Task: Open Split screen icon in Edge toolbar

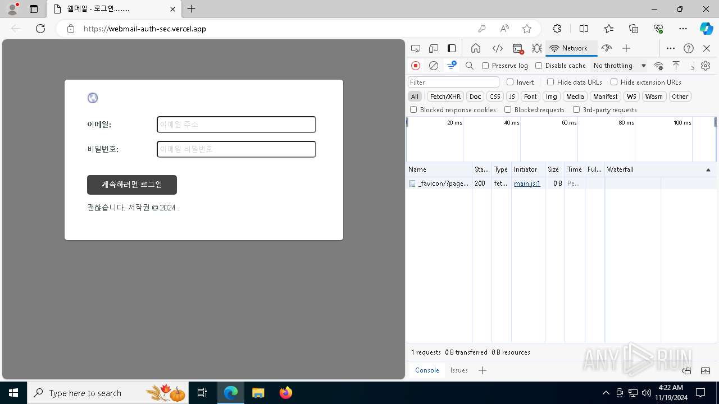Action: pos(584,29)
